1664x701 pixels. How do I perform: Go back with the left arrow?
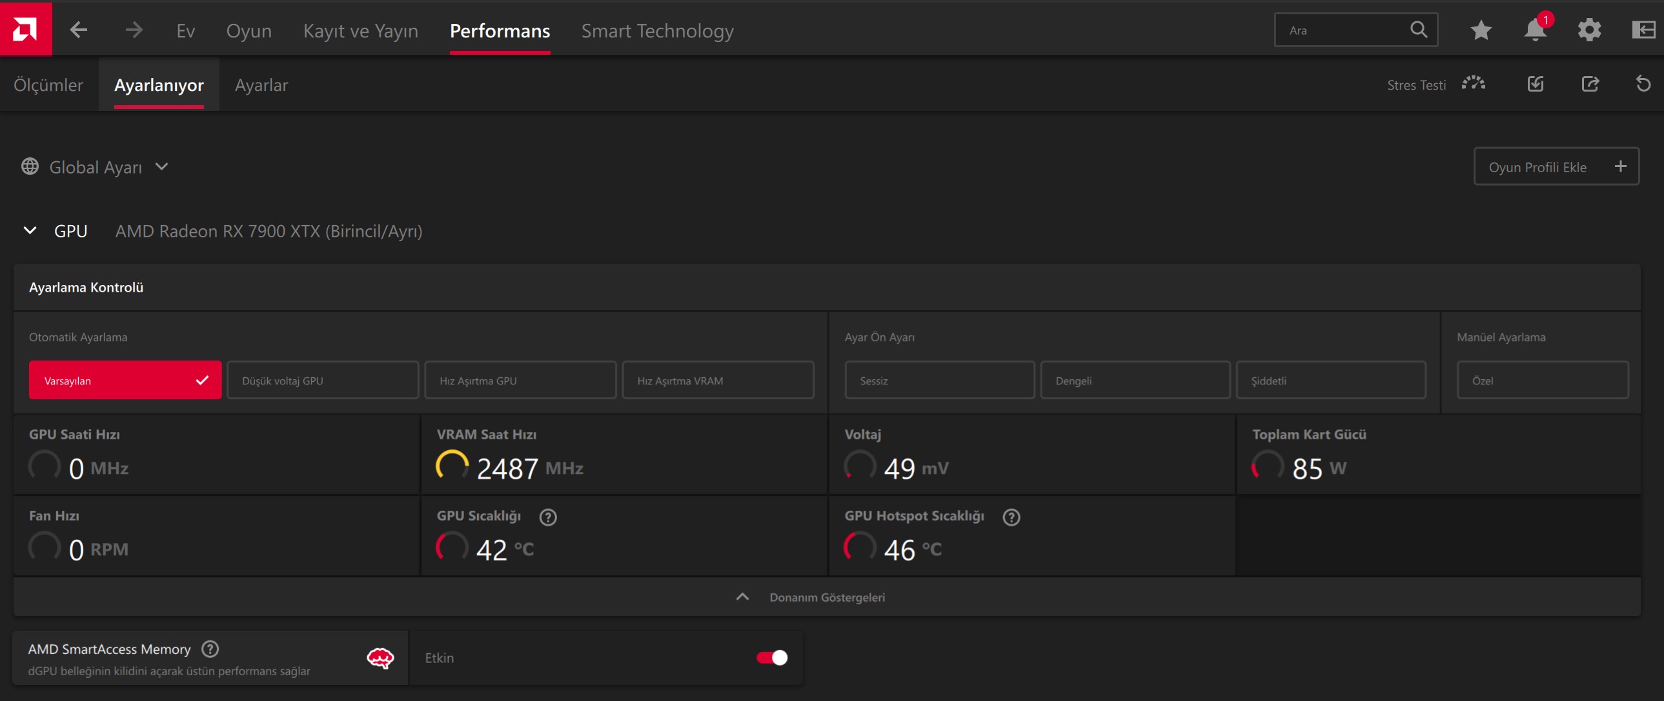(78, 30)
